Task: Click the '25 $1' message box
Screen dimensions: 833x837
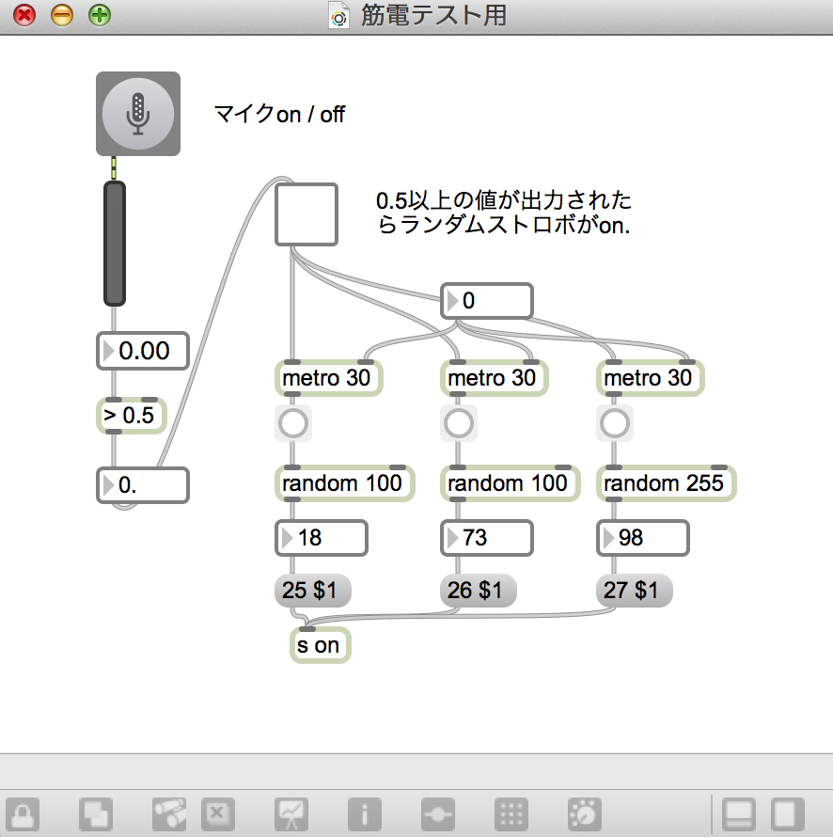Action: [x=312, y=592]
